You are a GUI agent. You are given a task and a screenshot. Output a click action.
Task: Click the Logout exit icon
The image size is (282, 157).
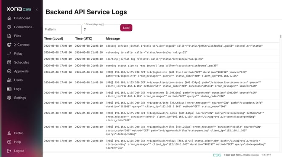tap(9, 151)
